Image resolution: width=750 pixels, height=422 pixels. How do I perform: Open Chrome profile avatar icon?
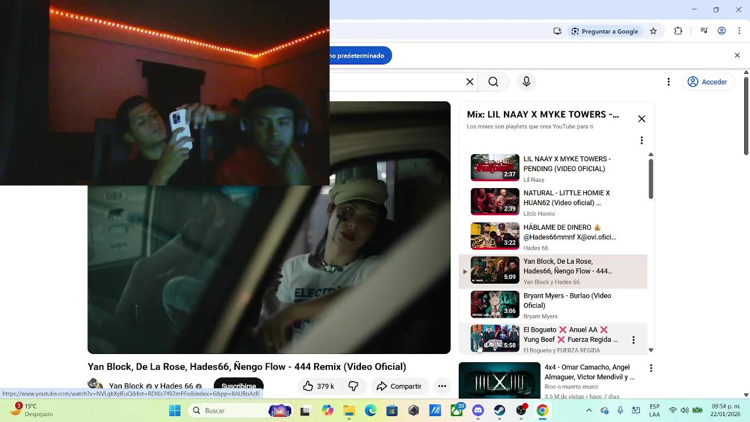pyautogui.click(x=722, y=31)
